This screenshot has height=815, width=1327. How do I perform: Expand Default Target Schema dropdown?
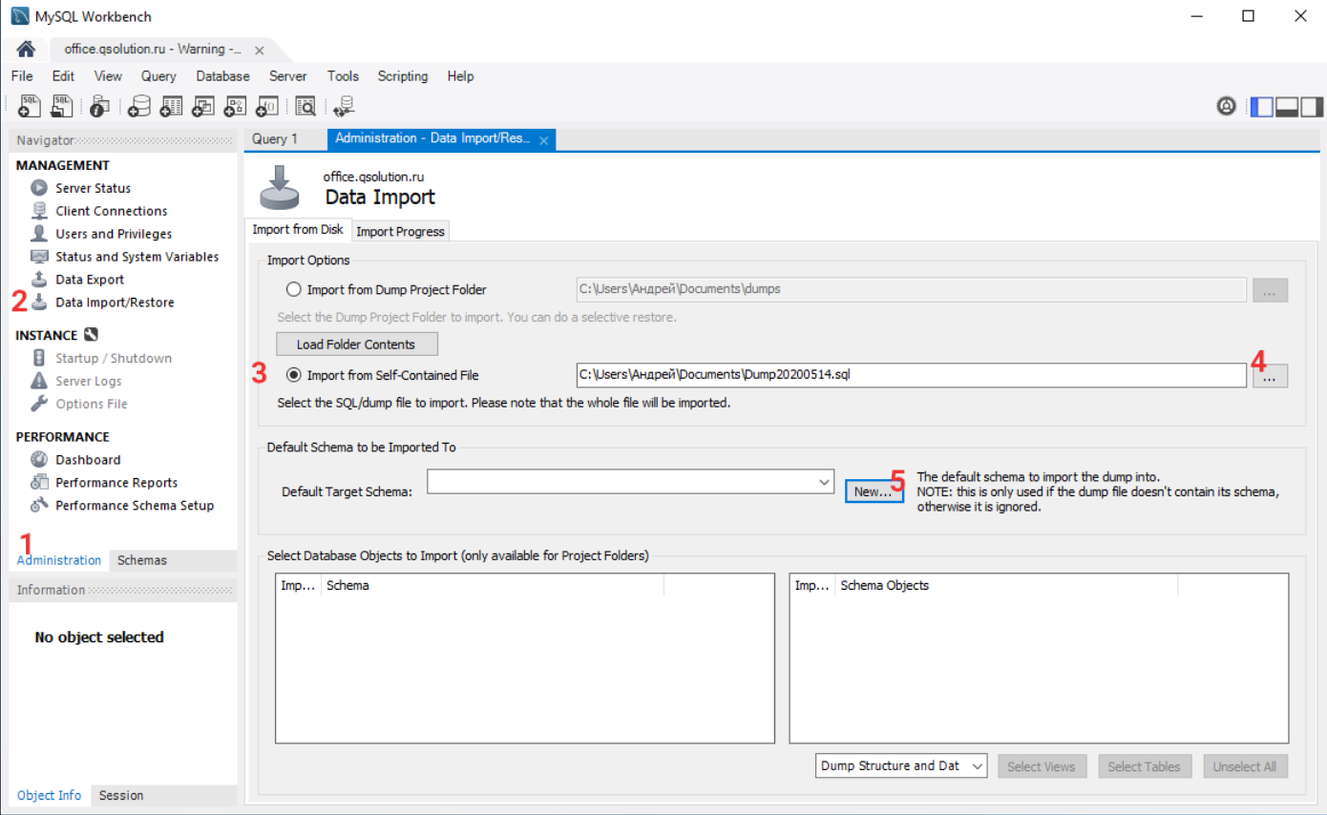825,483
